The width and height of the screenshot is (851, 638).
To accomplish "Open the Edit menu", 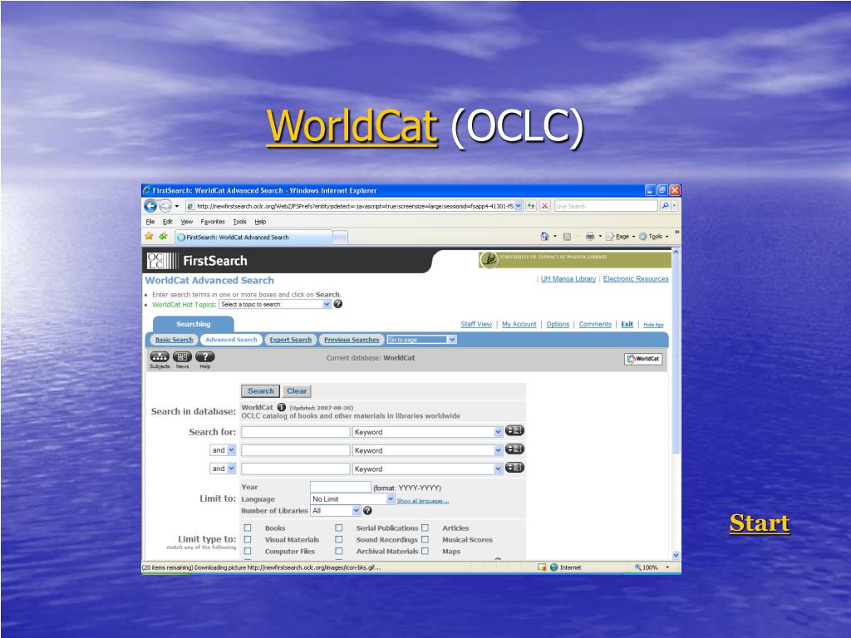I will point(168,221).
